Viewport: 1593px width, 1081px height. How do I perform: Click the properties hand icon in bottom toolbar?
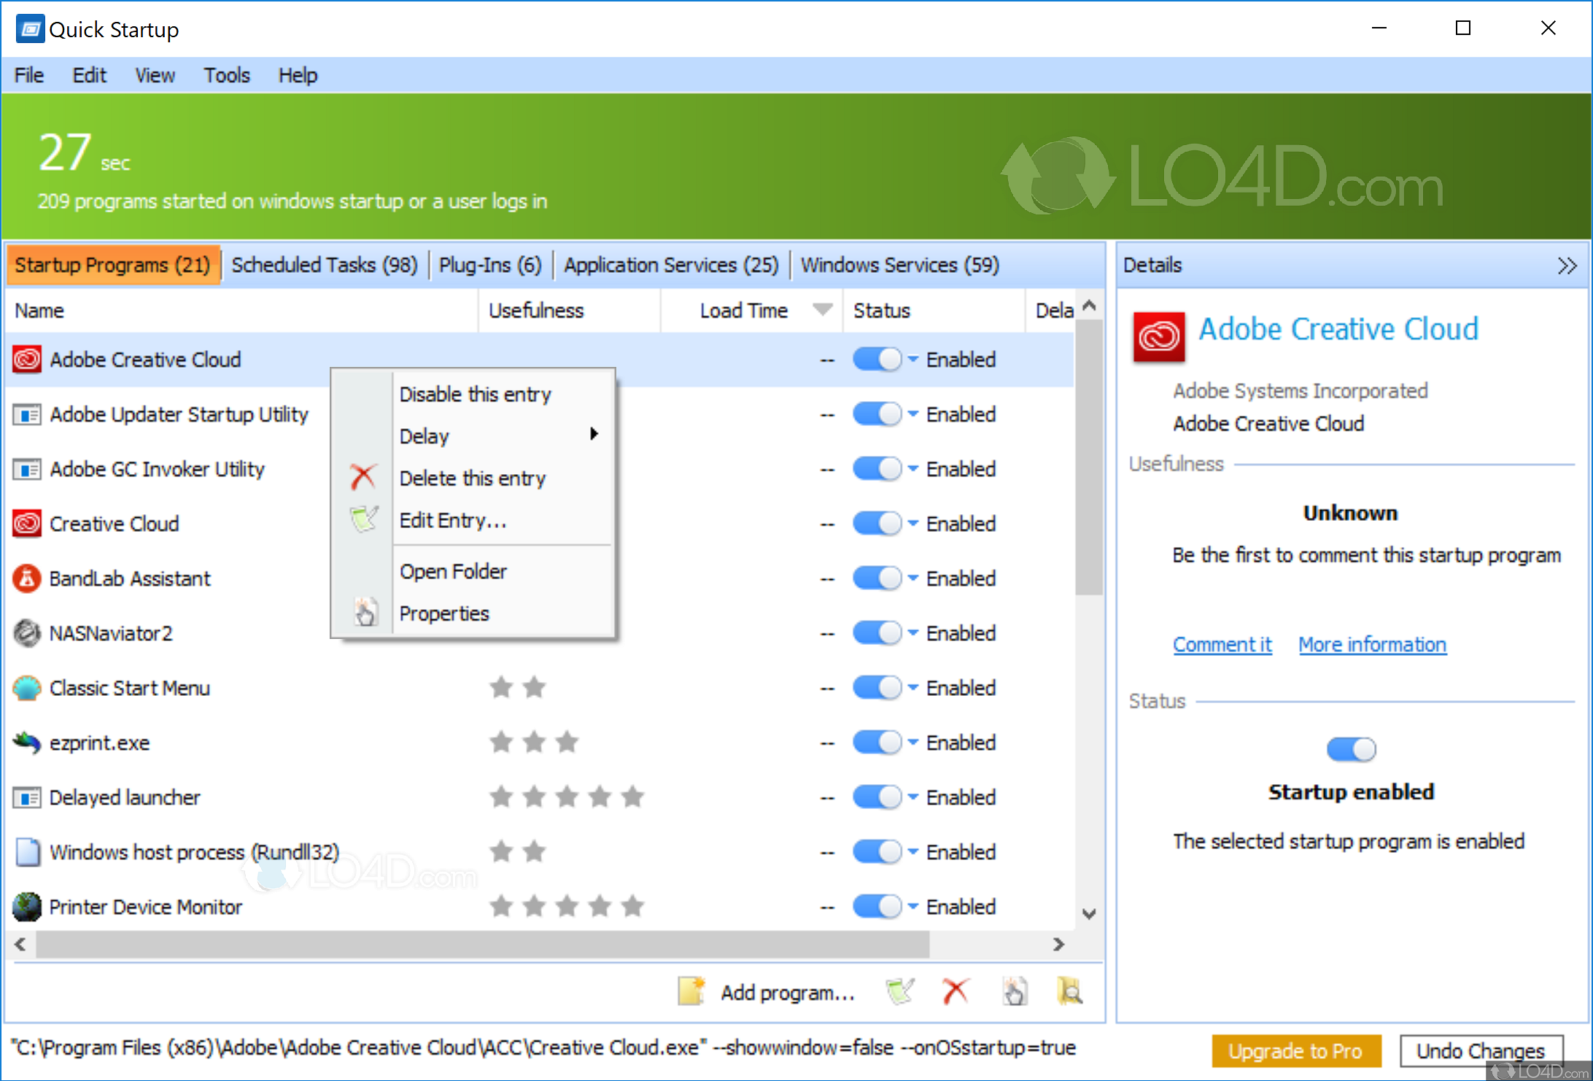(1015, 992)
